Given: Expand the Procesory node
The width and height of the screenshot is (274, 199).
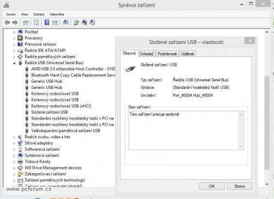Looking at the screenshot, I should pyautogui.click(x=14, y=38).
